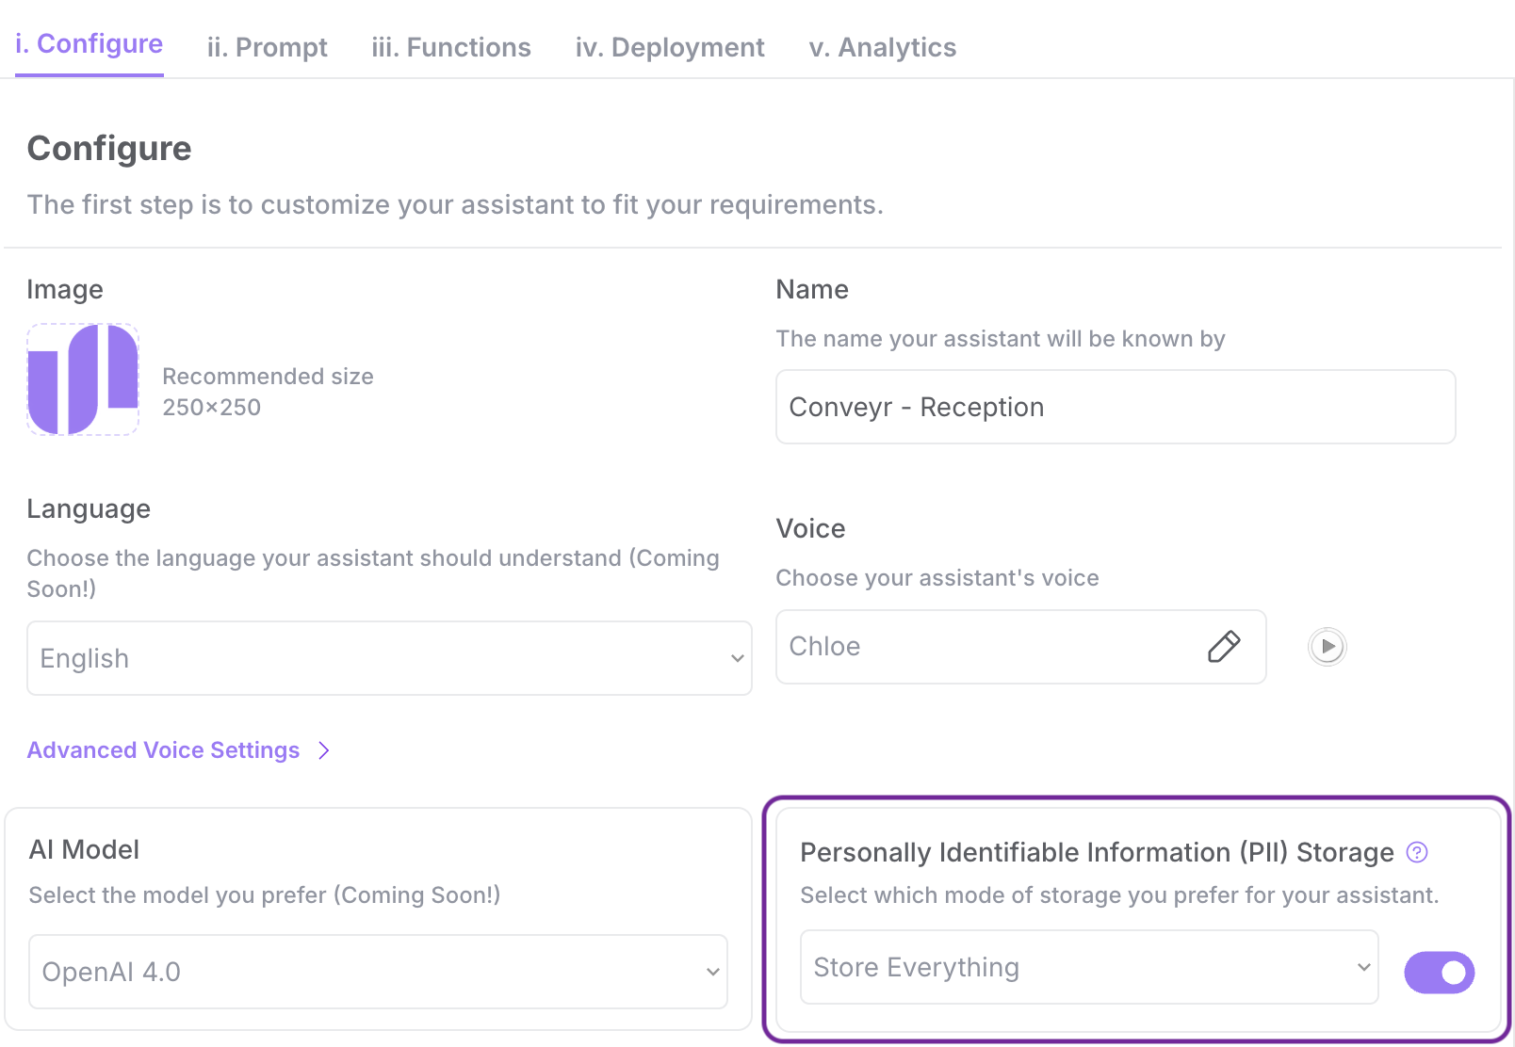
Task: Click the chevron on the Language dropdown
Action: 737,658
